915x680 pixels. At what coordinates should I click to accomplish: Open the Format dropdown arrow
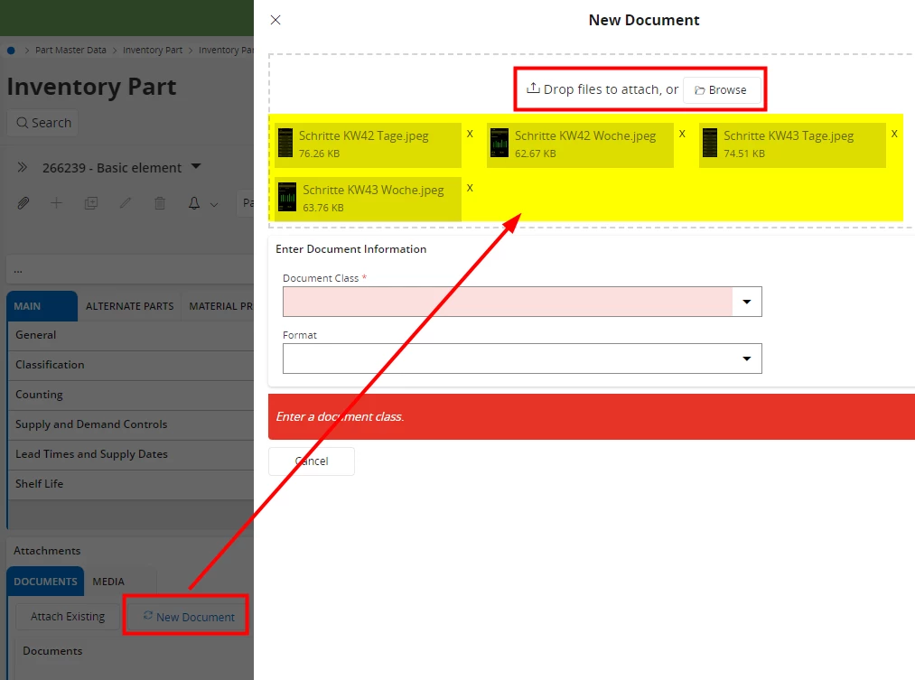pos(746,359)
